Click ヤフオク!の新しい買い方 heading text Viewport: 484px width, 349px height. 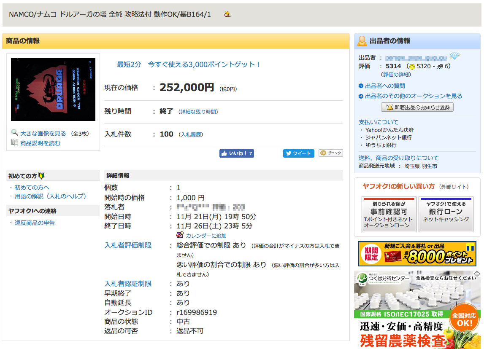click(398, 187)
